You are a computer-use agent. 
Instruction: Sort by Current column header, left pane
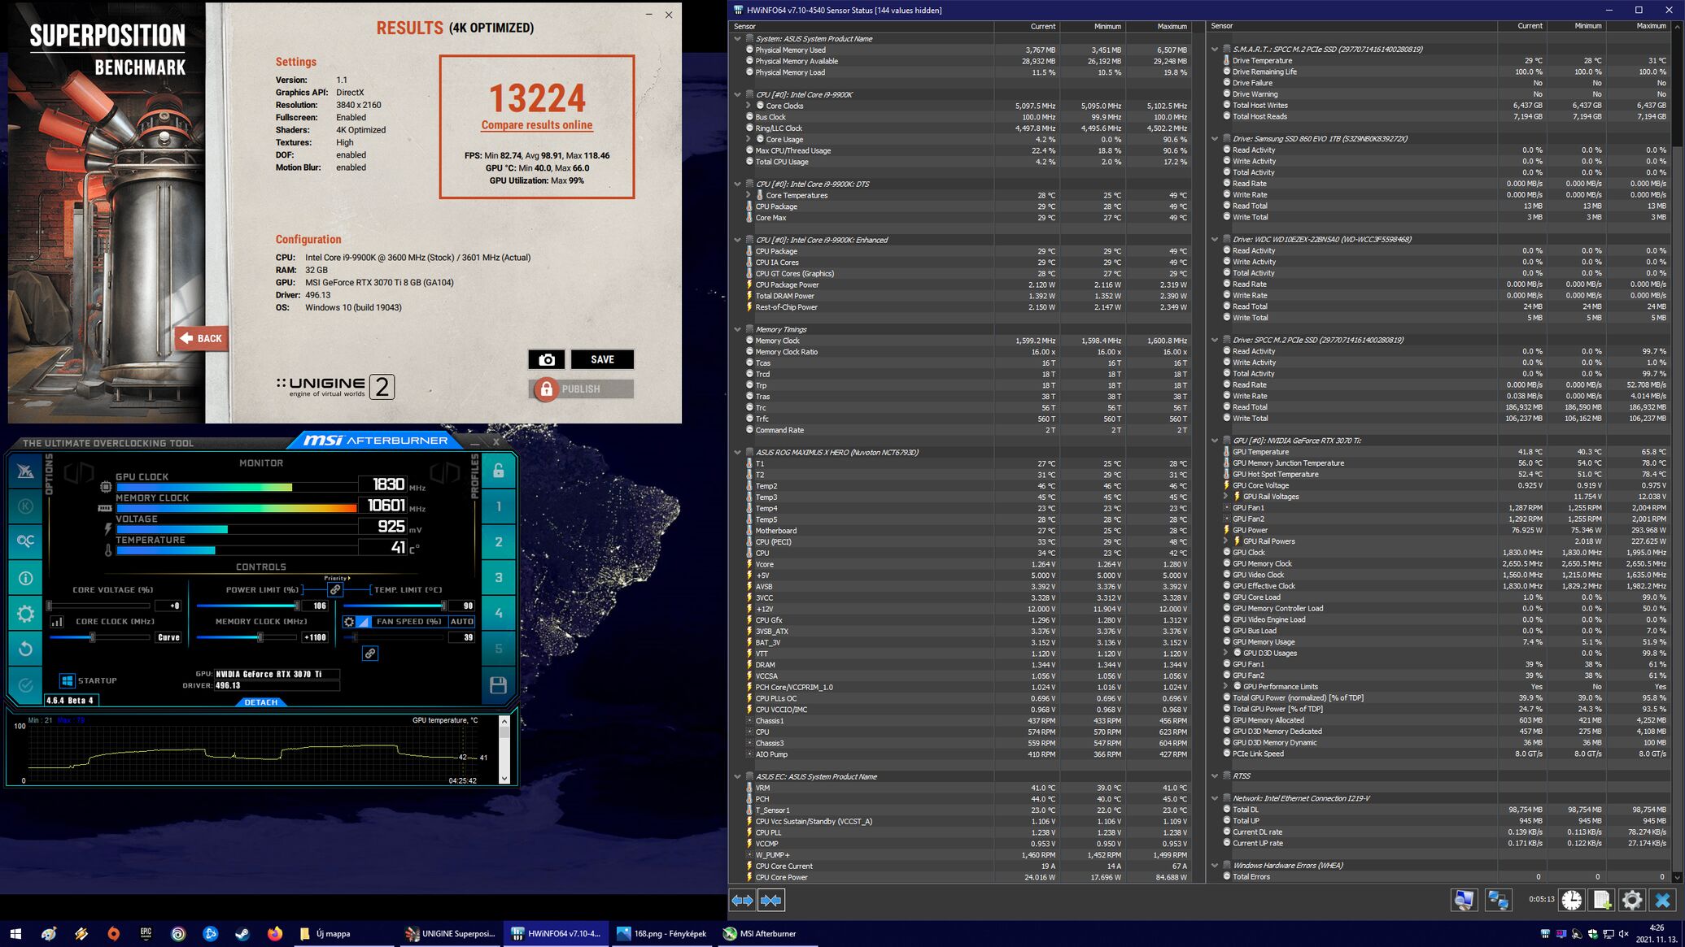coord(1027,26)
